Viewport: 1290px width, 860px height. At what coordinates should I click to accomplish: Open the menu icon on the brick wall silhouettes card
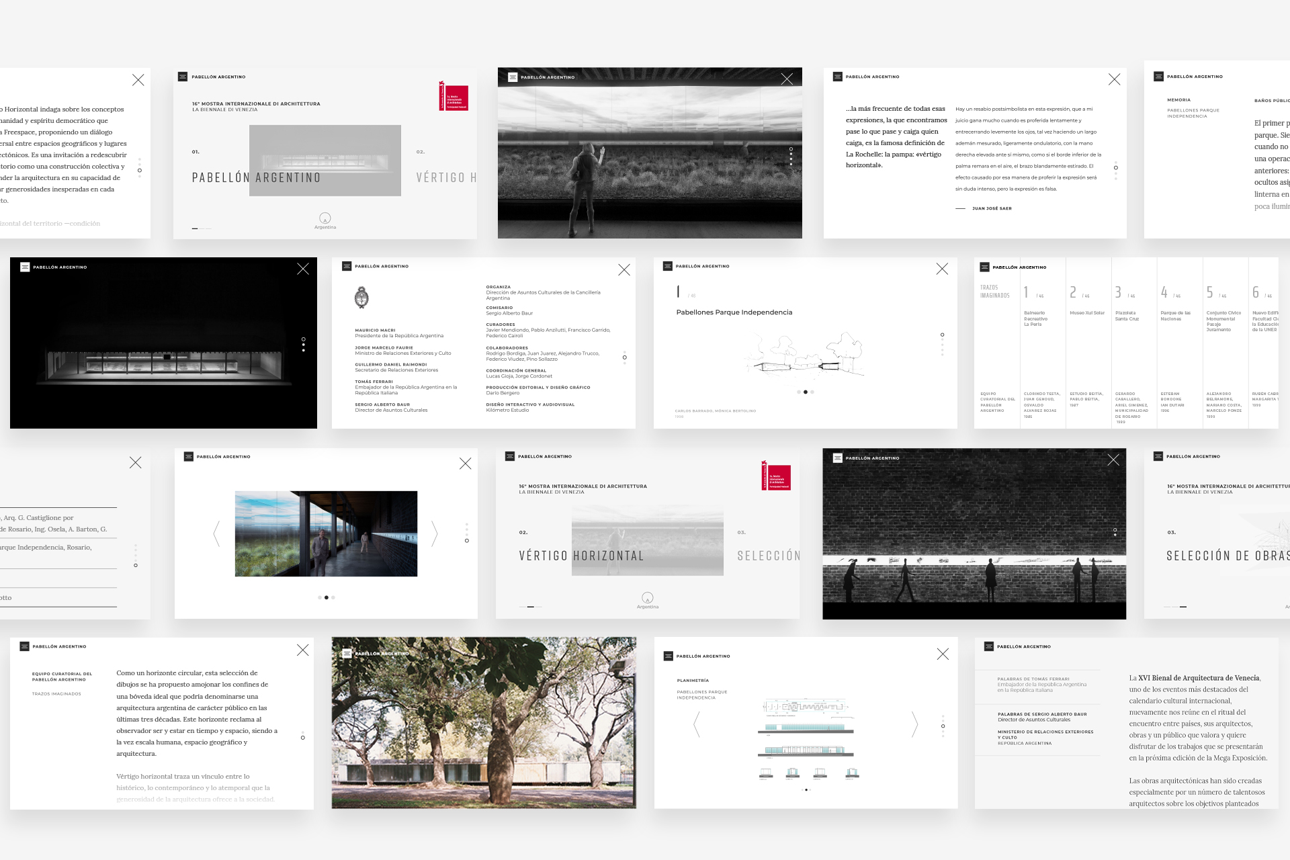point(838,458)
